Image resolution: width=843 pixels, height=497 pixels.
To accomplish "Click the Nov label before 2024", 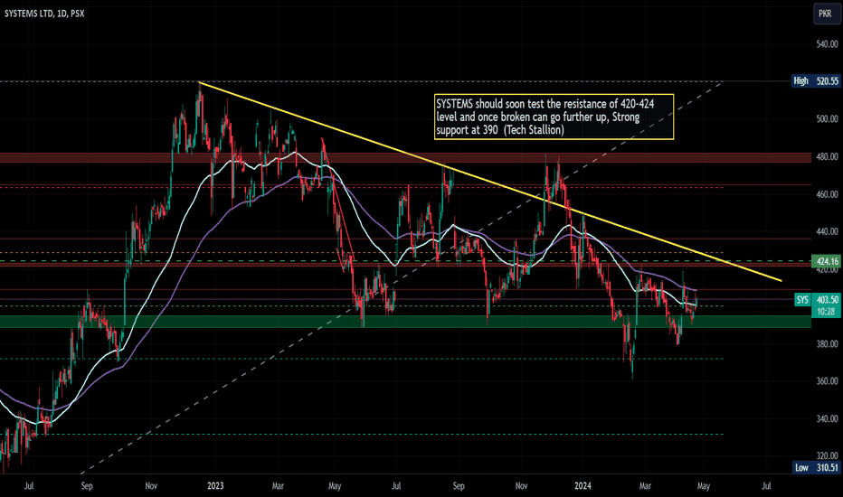I will [x=521, y=486].
